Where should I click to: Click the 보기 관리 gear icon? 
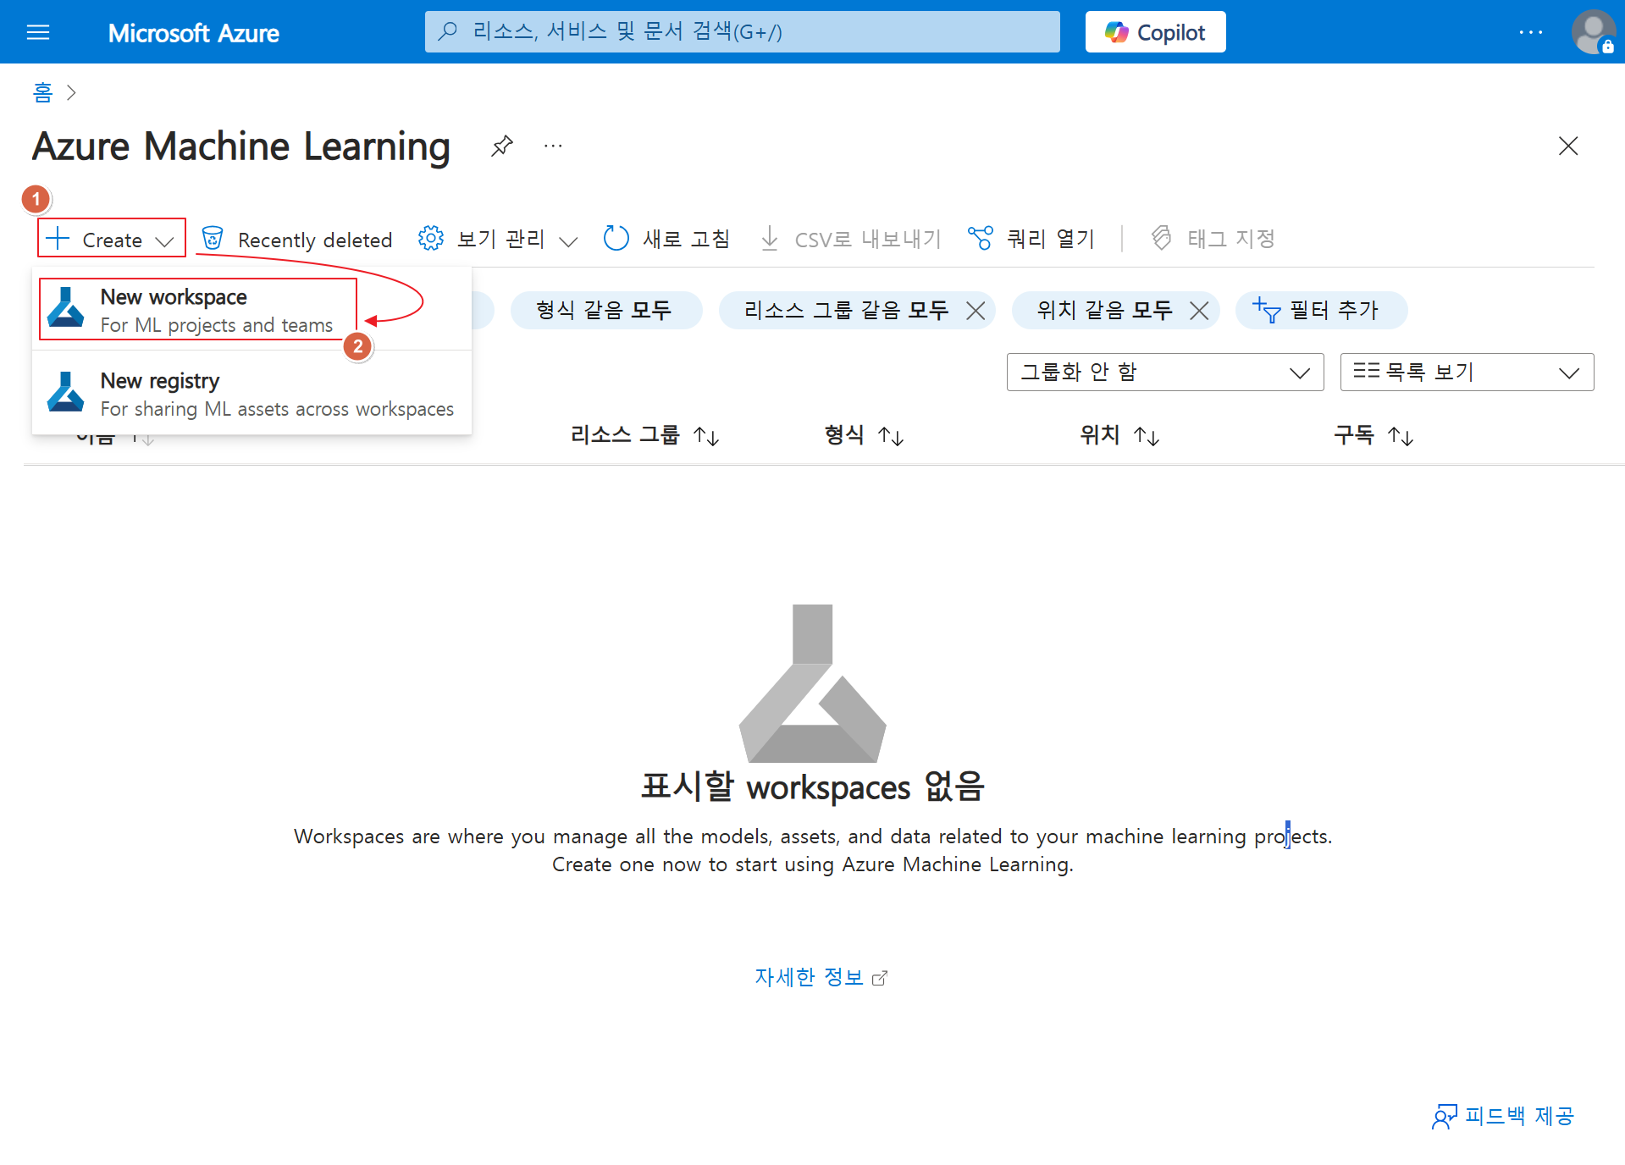tap(431, 239)
